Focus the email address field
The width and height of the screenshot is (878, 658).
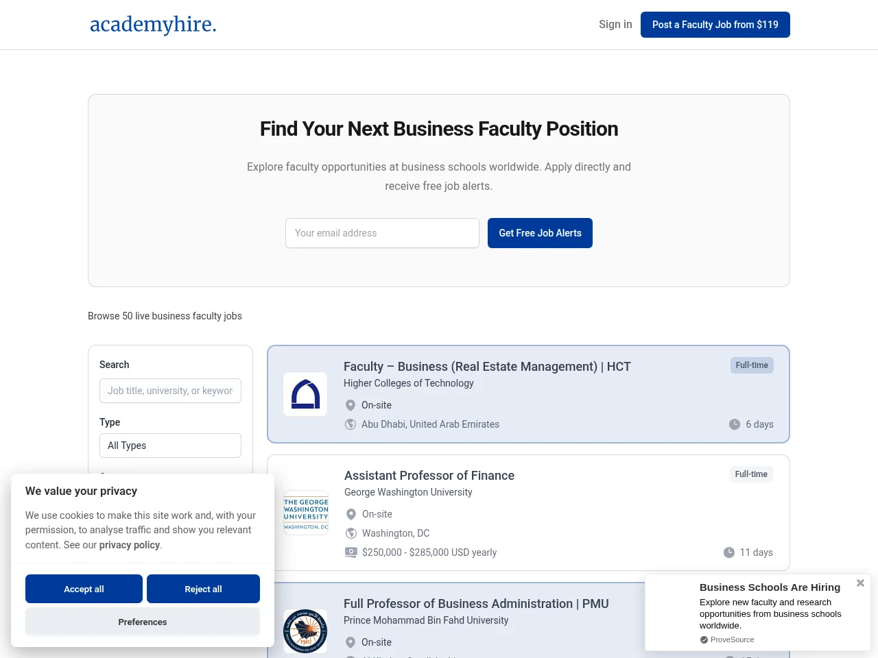382,233
